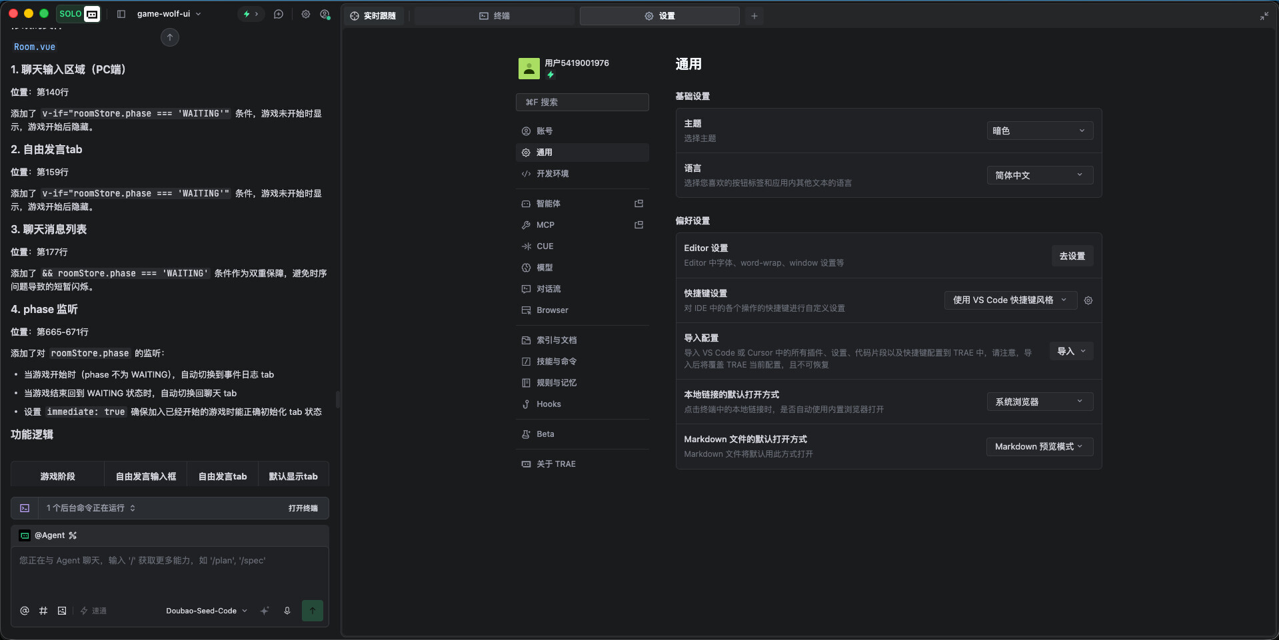The image size is (1279, 640).
Task: Click the 游戏阶段 table header
Action: [57, 477]
